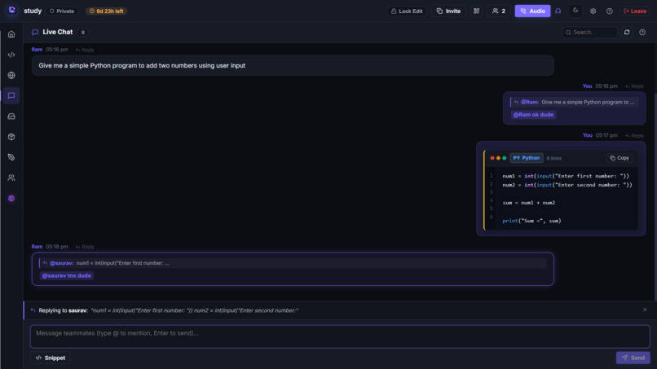657x369 pixels.
Task: Click Ram's name above the first message
Action: pyautogui.click(x=37, y=50)
